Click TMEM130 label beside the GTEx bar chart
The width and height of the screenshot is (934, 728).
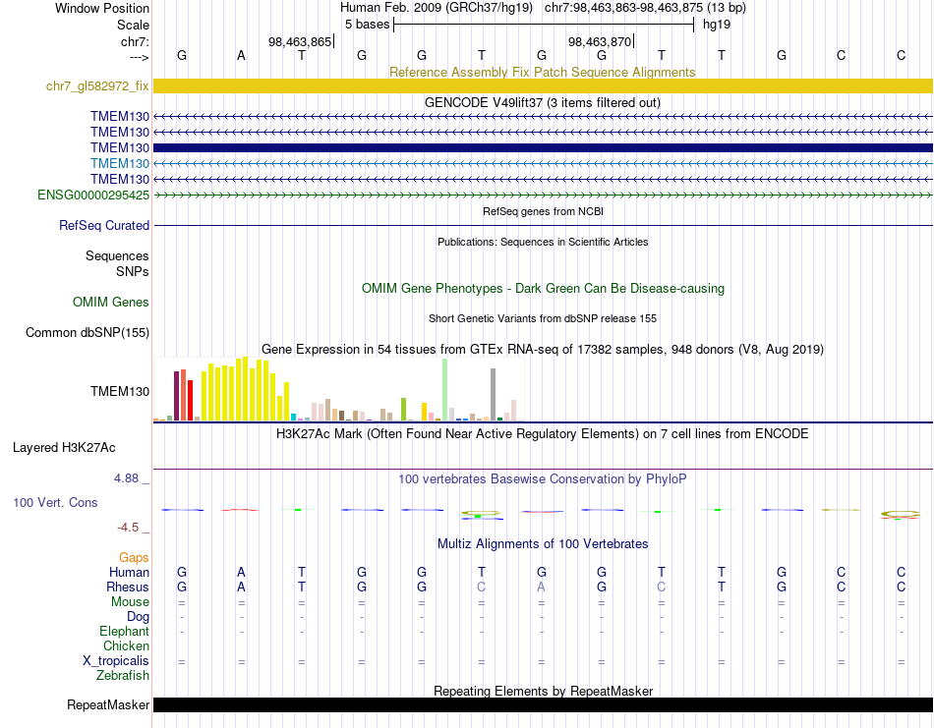pyautogui.click(x=120, y=391)
